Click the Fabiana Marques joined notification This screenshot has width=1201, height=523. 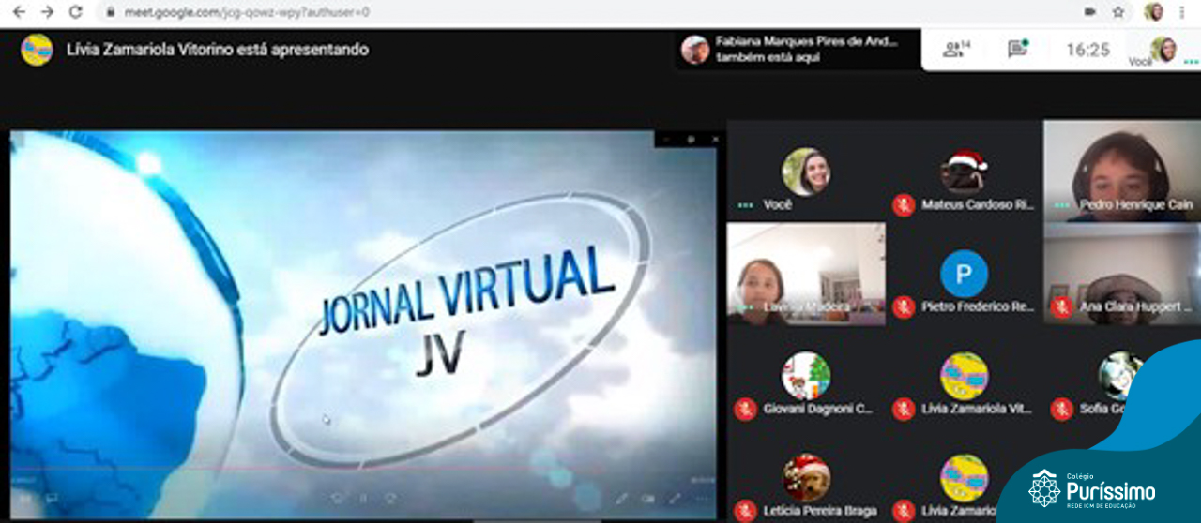coord(798,49)
